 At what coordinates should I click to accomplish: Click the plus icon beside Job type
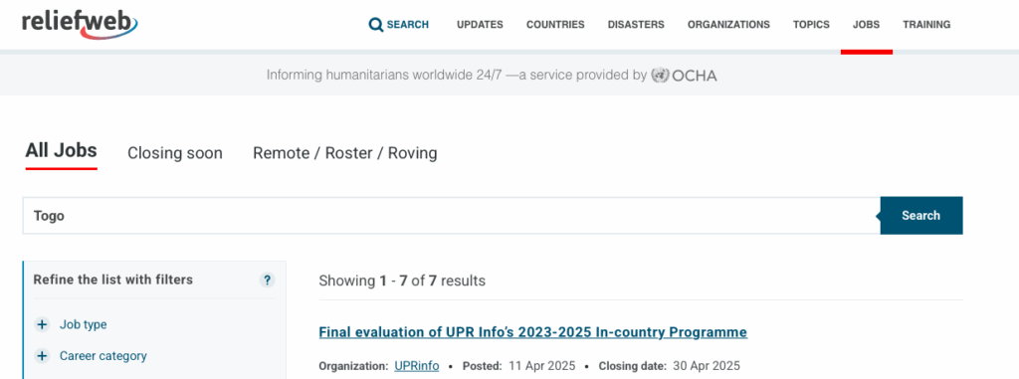pyautogui.click(x=42, y=324)
